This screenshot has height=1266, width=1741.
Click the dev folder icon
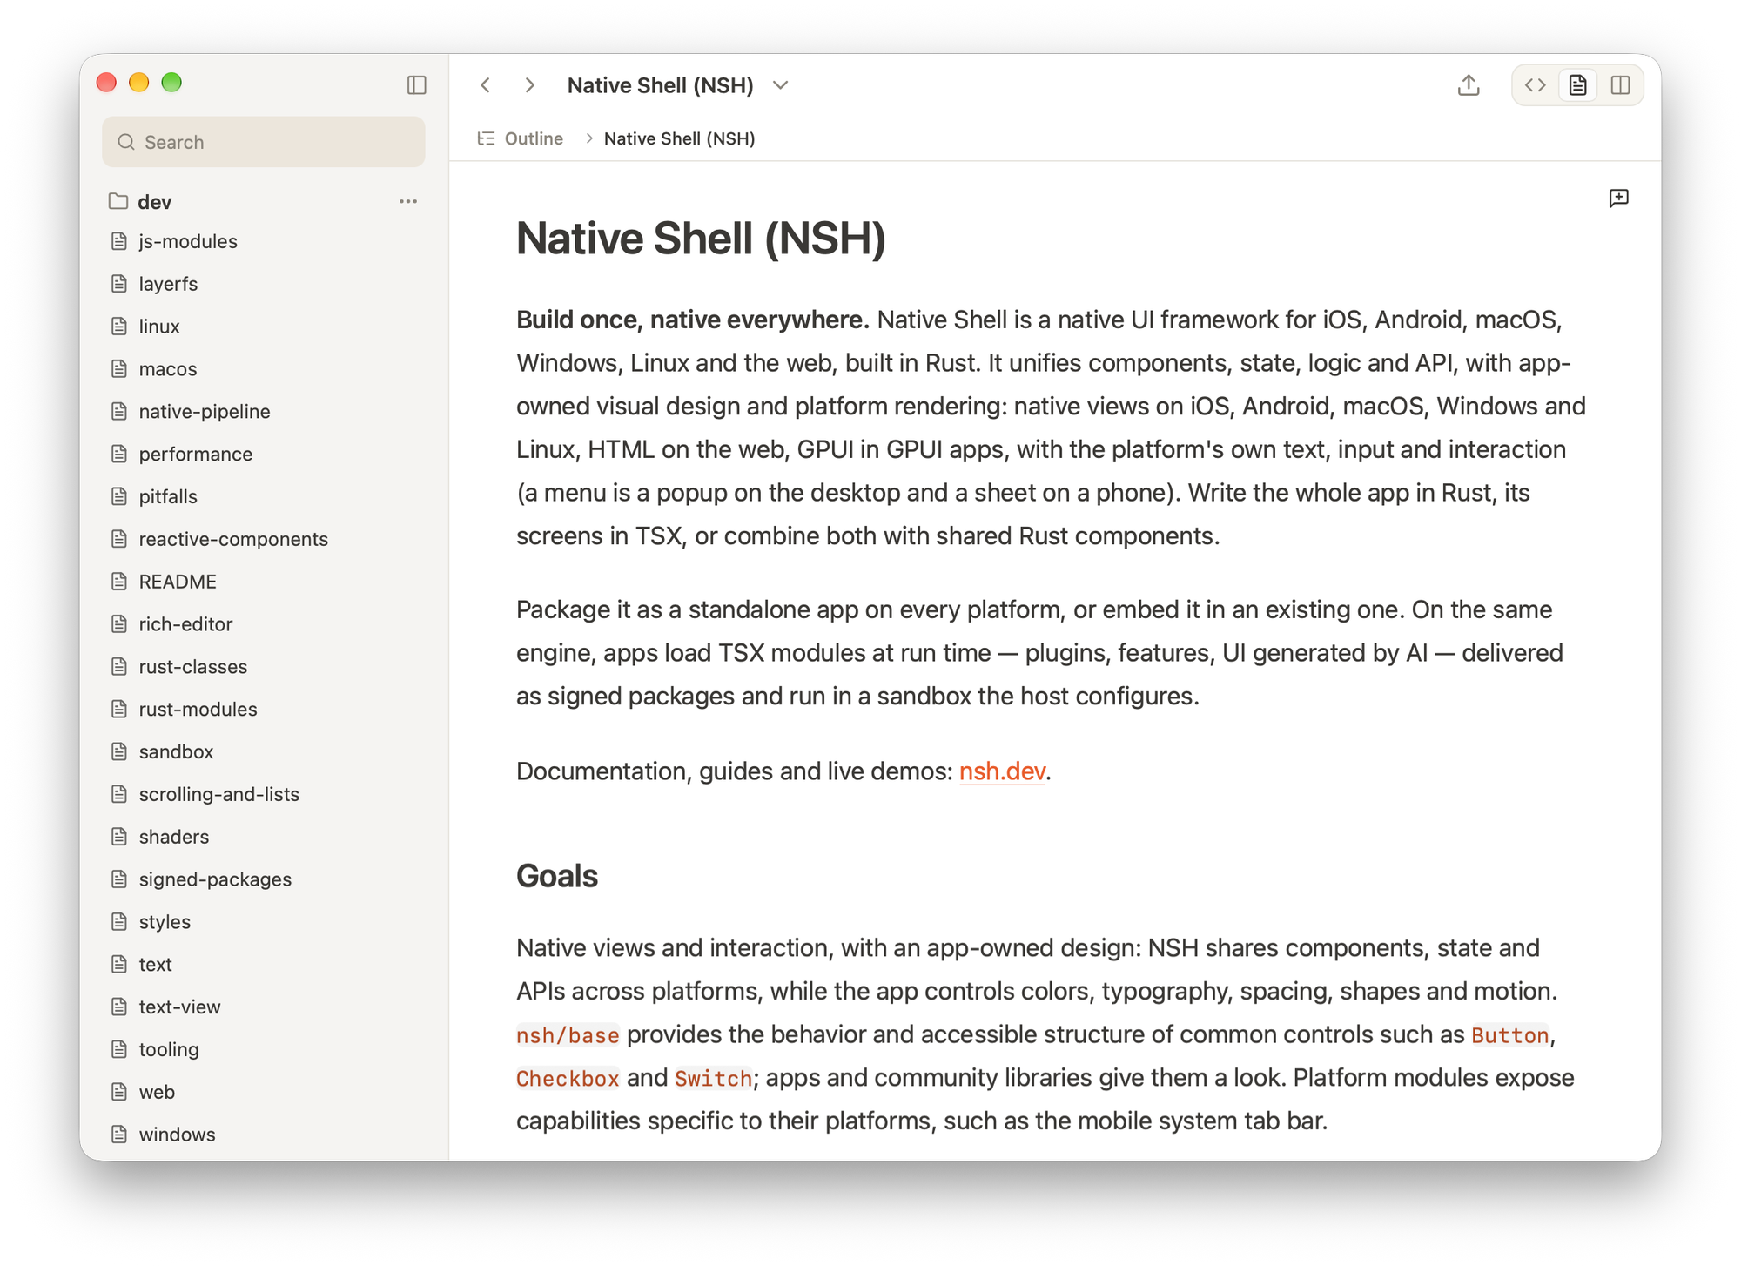coord(118,201)
